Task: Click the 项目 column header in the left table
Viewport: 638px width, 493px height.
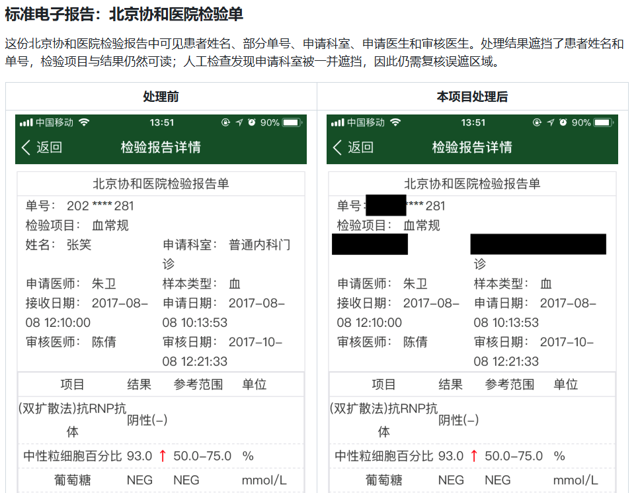Action: (73, 384)
